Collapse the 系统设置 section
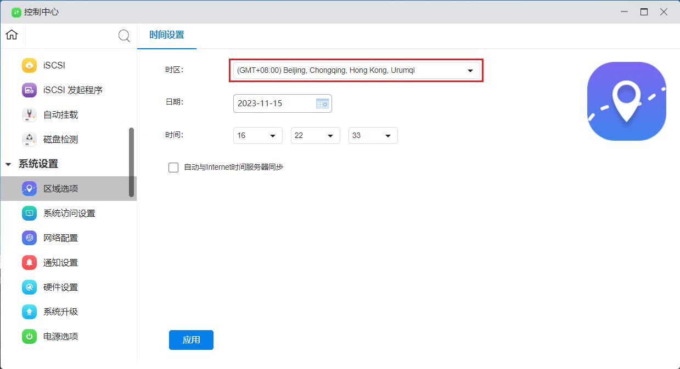 (8, 164)
